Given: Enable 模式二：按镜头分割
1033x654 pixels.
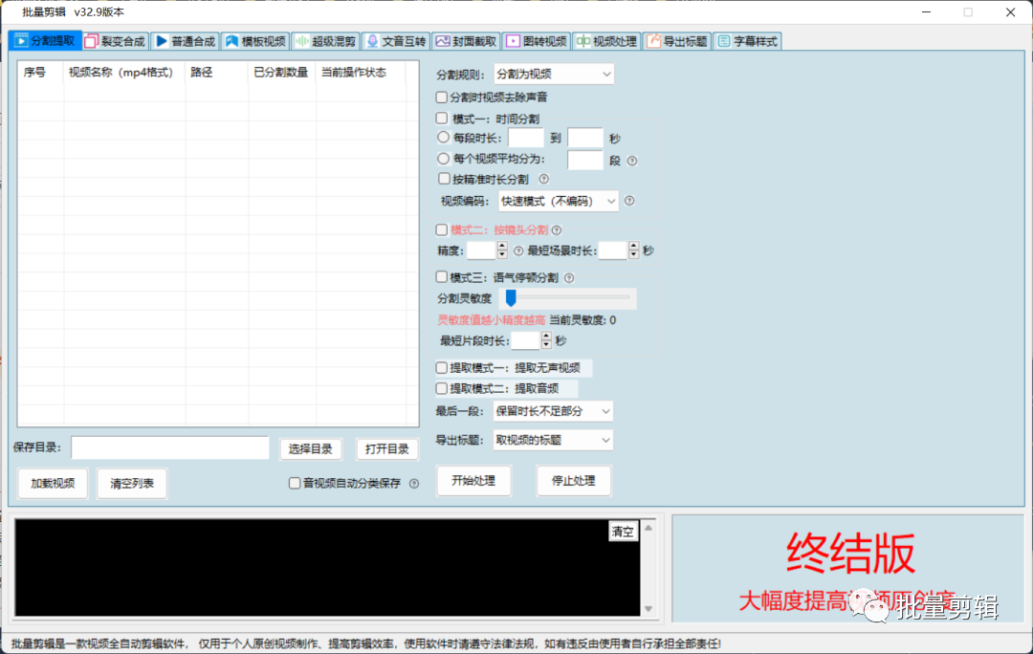Looking at the screenshot, I should [x=441, y=229].
